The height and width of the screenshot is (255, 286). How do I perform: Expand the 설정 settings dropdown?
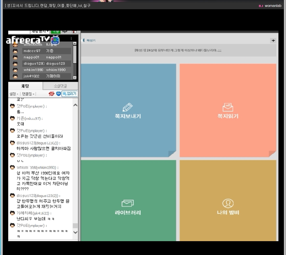[x=14, y=94]
